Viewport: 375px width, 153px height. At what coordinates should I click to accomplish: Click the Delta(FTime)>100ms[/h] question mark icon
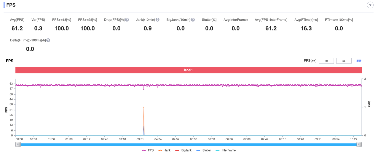48,40
